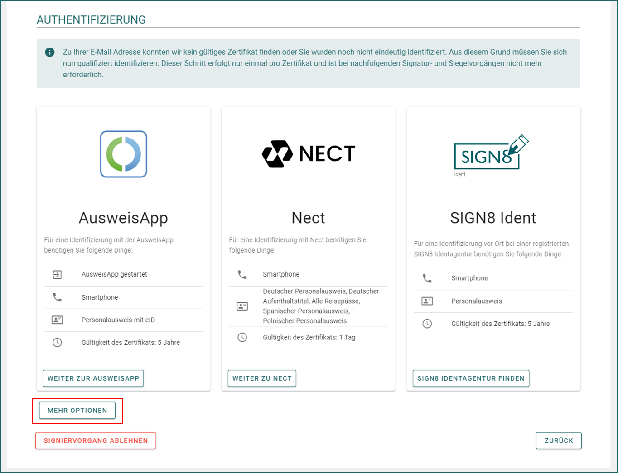Click Personalausweis text in SIGN8 Ident card
The height and width of the screenshot is (473, 618).
477,301
